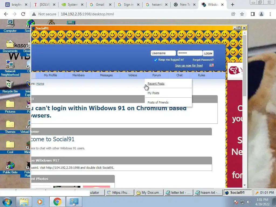Open Chrome three-dot menu
Image resolution: width=276 pixels, height=207 pixels.
[x=270, y=14]
